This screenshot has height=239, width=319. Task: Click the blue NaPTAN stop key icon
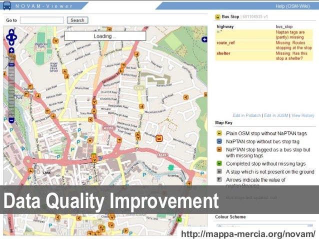219,141
